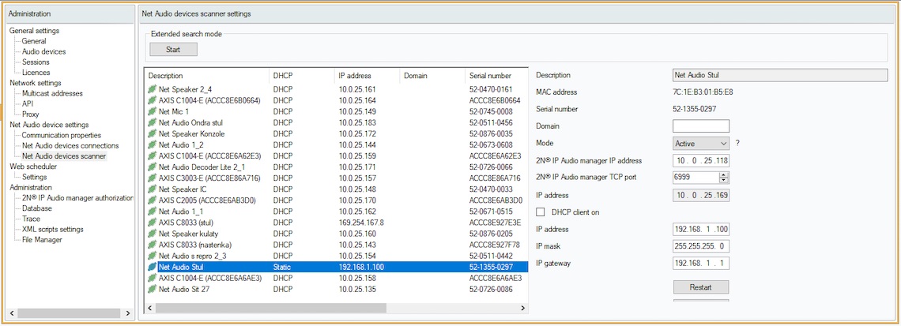Click the Description field with Net Audio Stul

[780, 75]
